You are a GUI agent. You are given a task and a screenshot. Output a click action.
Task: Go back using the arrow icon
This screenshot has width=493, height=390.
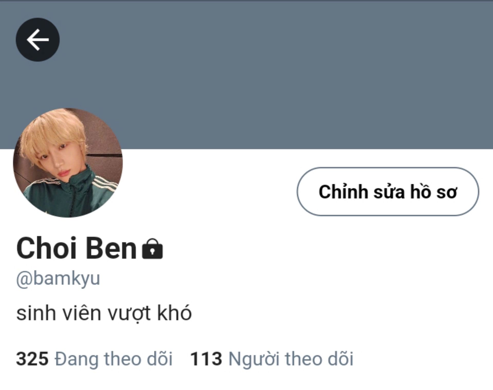(38, 40)
